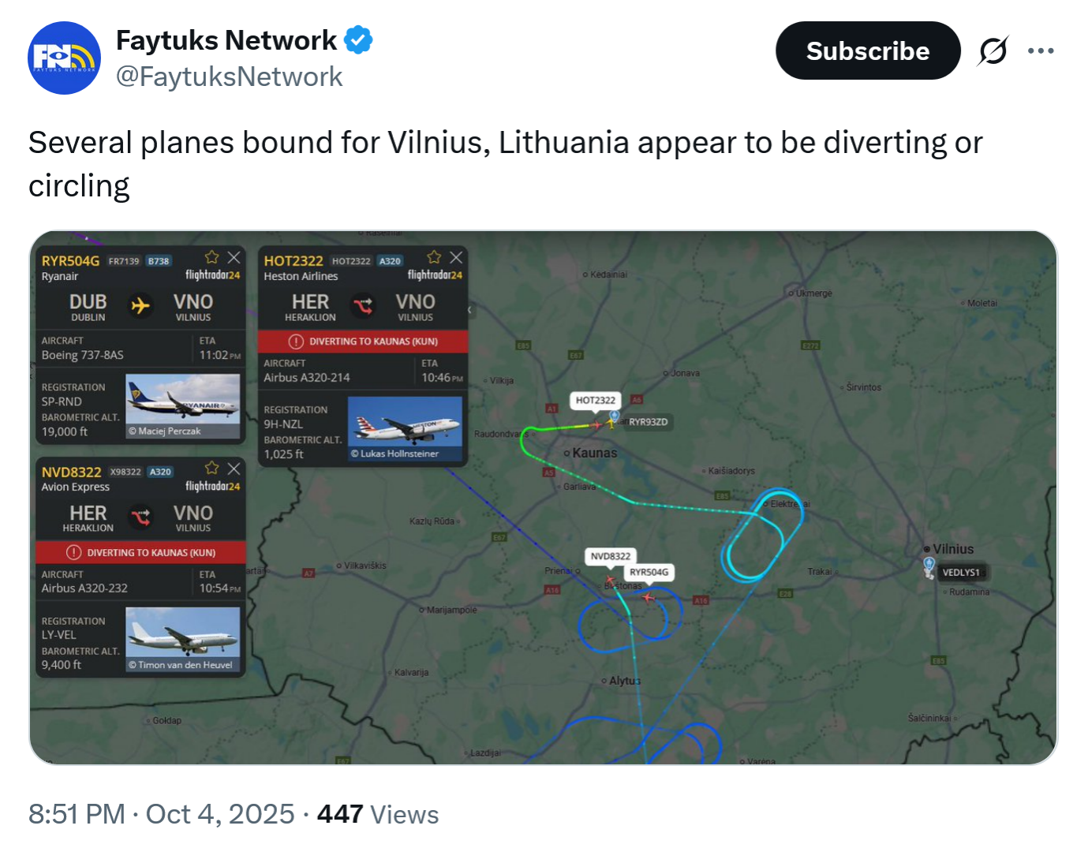This screenshot has height=848, width=1088.
Task: Close the HOT2322 Heston Airlines card
Action: pos(456,258)
